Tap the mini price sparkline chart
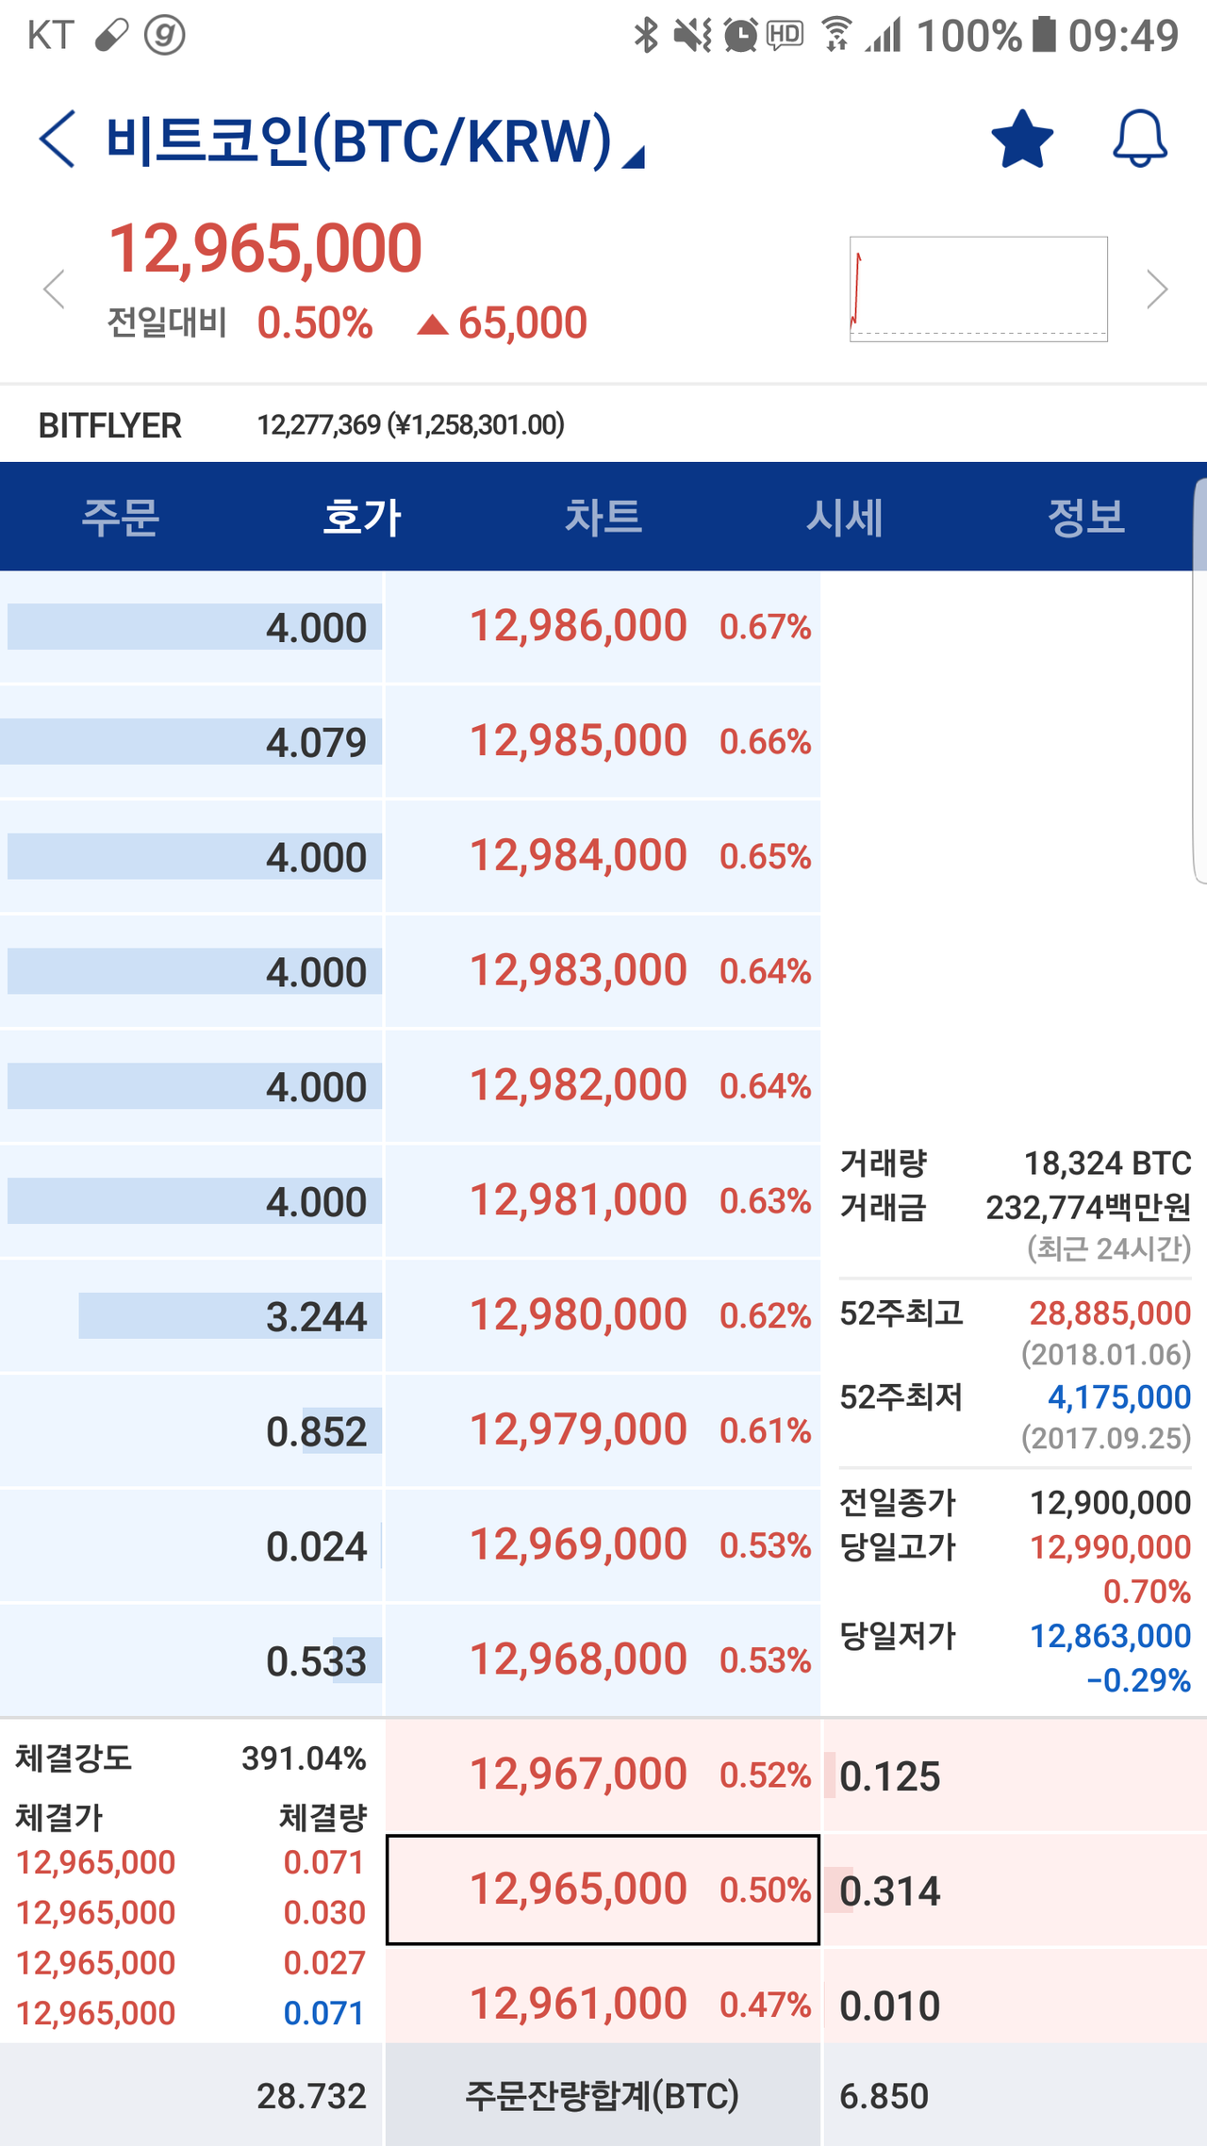The height and width of the screenshot is (2146, 1207). point(978,287)
